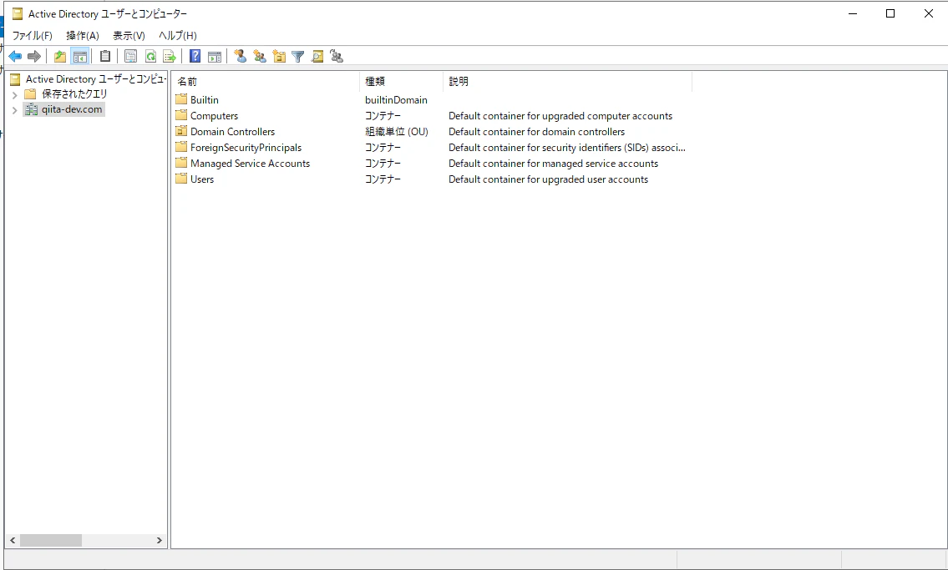Toggle the console tree pane button

pyautogui.click(x=80, y=57)
